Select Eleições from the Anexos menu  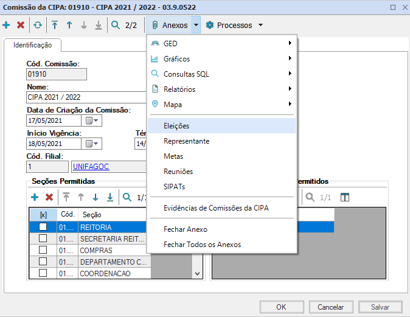point(176,126)
